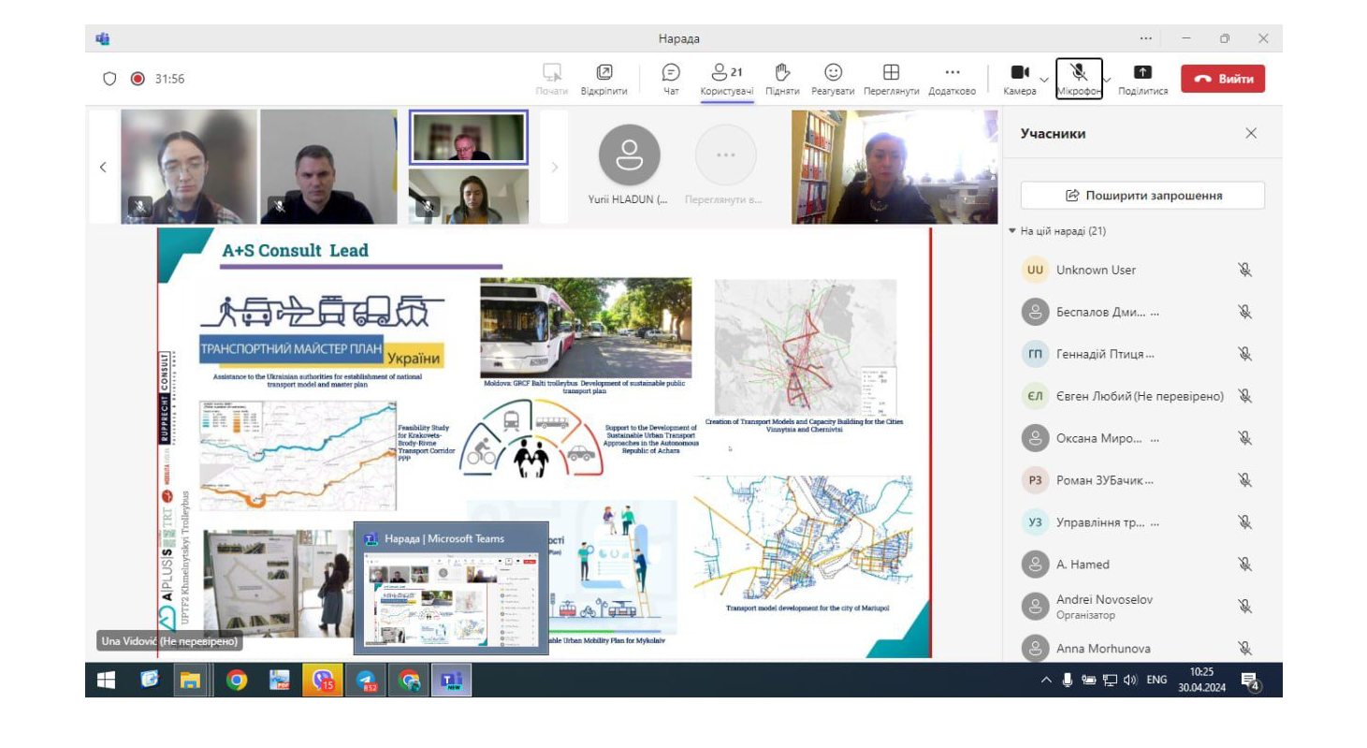Unmute with the Мікрофон toggle
This screenshot has width=1367, height=748.
coord(1079,79)
